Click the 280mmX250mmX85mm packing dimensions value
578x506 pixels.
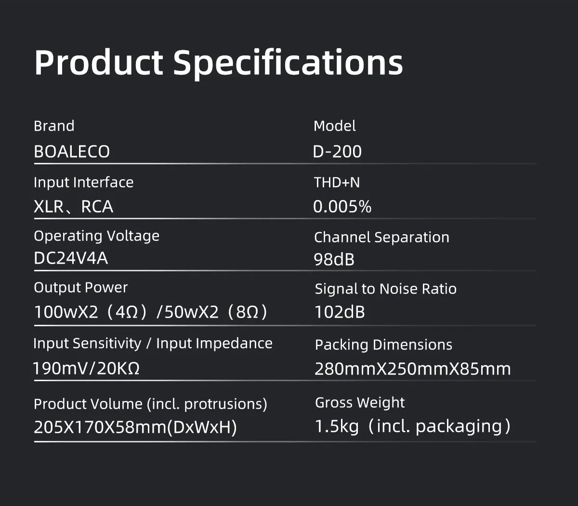[413, 369]
